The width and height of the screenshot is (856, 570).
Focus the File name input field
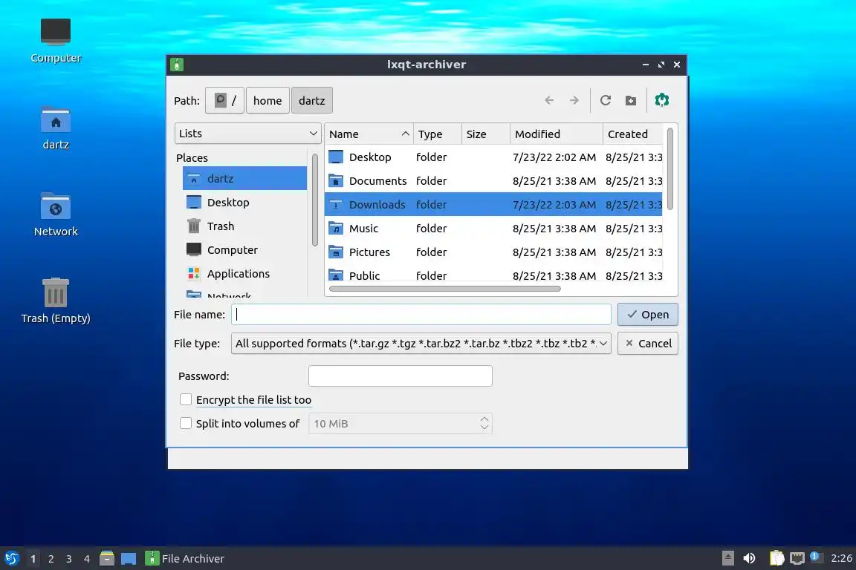point(421,314)
